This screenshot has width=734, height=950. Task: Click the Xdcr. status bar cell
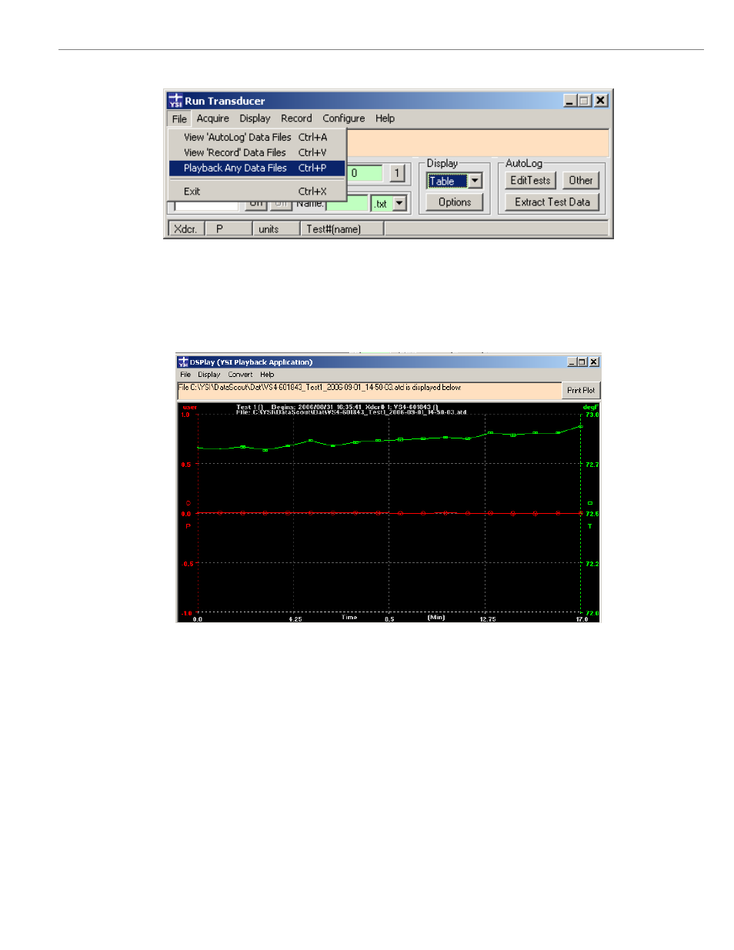click(x=185, y=228)
